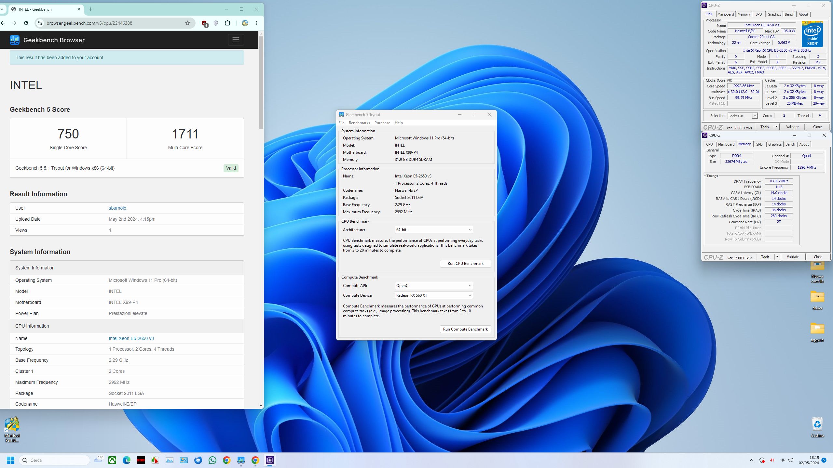Switch to CPU-Z in the taskbar

tap(270, 460)
